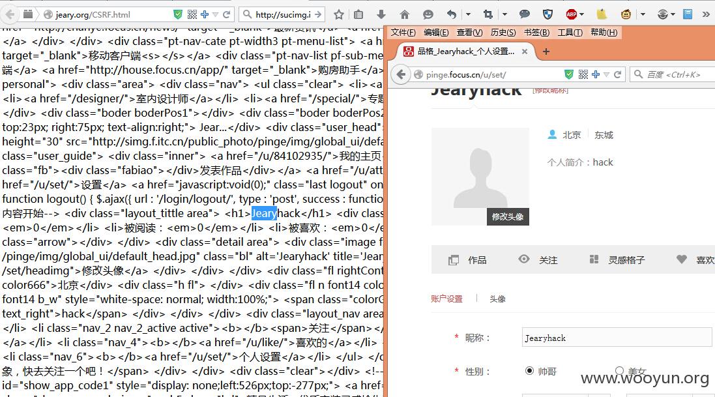Expand dropdown beside grey globe extension icon
Viewport: 715px width, 397px height.
tap(673, 14)
